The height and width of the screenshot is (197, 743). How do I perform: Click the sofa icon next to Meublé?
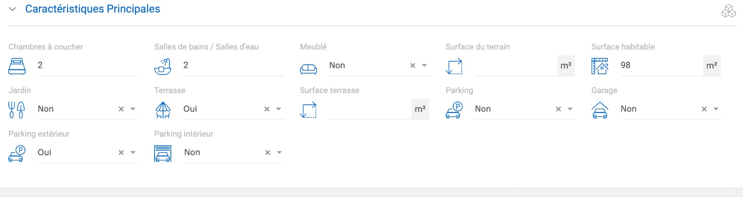pyautogui.click(x=308, y=69)
